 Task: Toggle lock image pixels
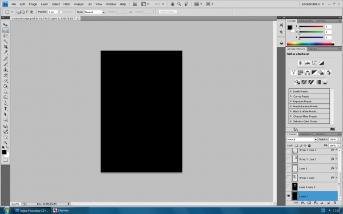click(301, 146)
